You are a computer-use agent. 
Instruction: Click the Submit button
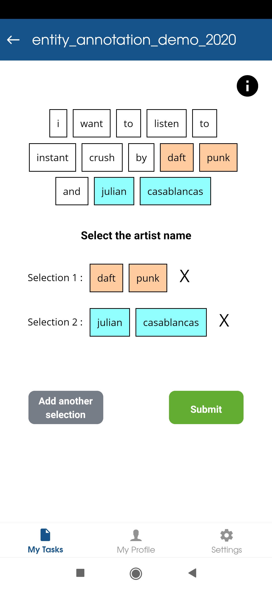pos(206,407)
